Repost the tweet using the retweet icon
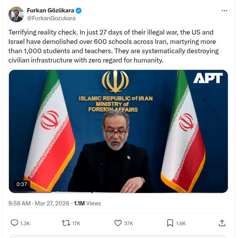The height and width of the screenshot is (238, 236). click(x=66, y=223)
